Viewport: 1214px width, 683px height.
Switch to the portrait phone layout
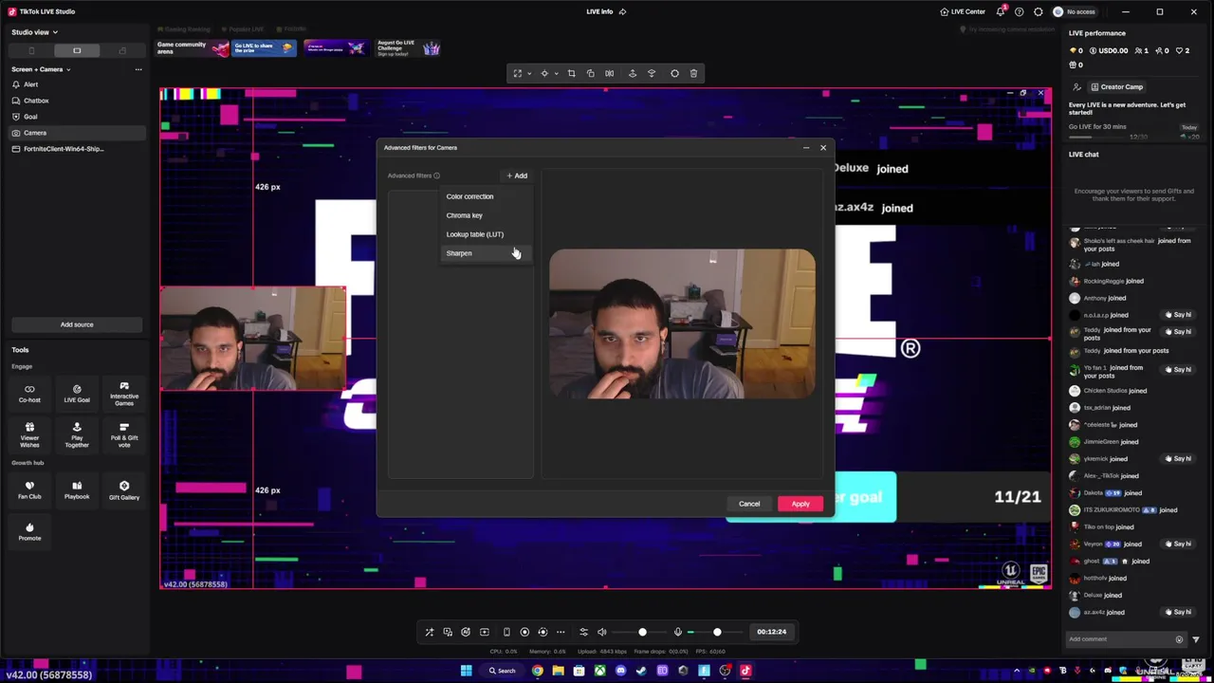(31, 50)
